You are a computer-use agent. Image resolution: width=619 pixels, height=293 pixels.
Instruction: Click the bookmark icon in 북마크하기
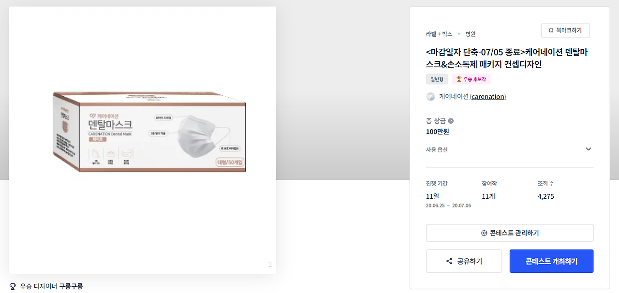tap(551, 30)
